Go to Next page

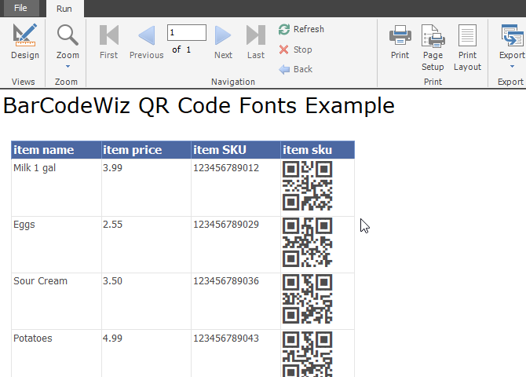pos(223,42)
